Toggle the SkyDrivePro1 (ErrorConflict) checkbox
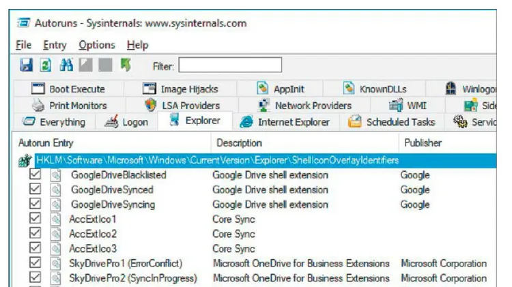Viewport: 512px width, 287px height. (x=35, y=262)
